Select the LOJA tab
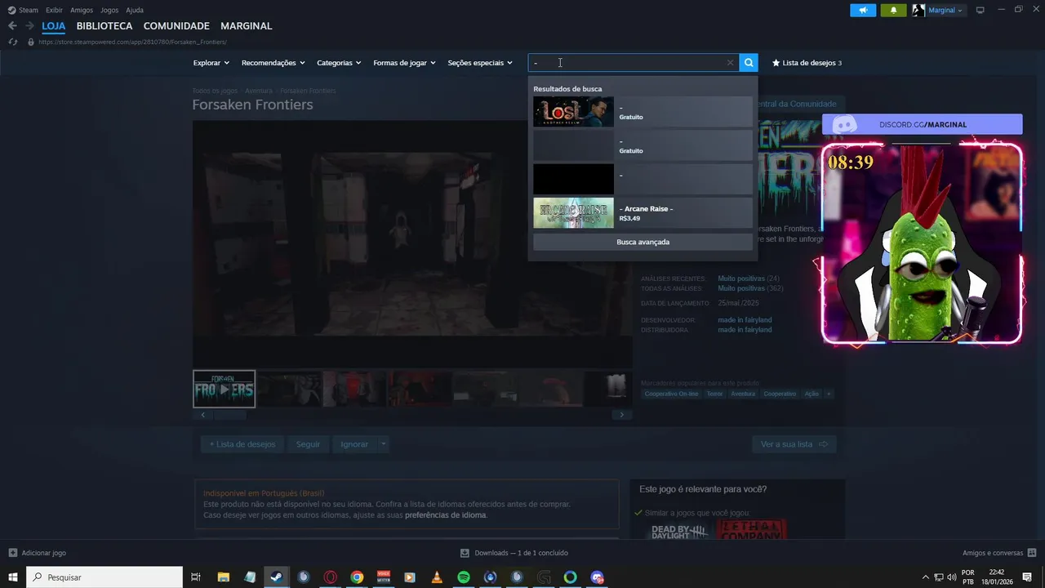Viewport: 1045px width, 588px height. (x=54, y=26)
